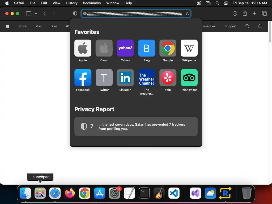Open the Share button in toolbar
This screenshot has width=272, height=204.
point(245,13)
